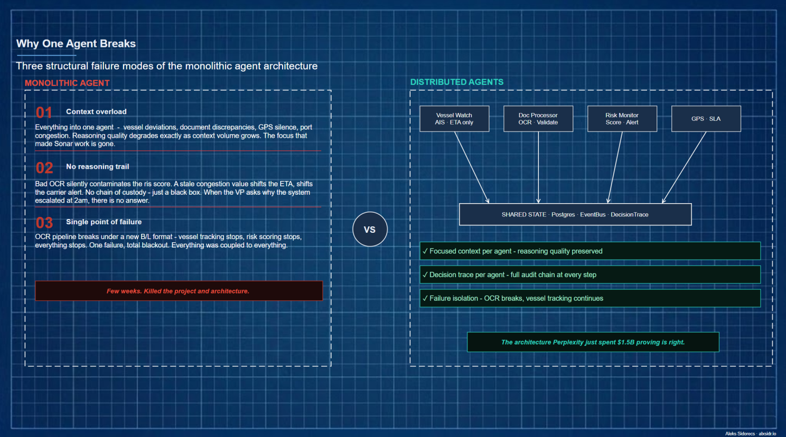Expand the SHARED STATE Postgres EventBus bar
This screenshot has height=437, width=786.
575,214
